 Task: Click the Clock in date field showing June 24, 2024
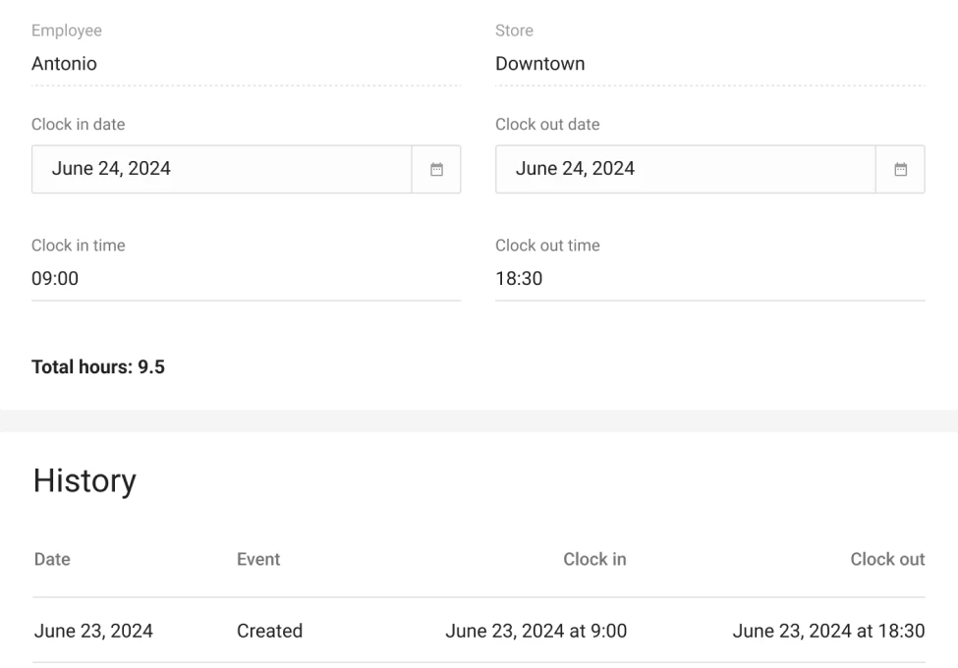pyautogui.click(x=221, y=169)
